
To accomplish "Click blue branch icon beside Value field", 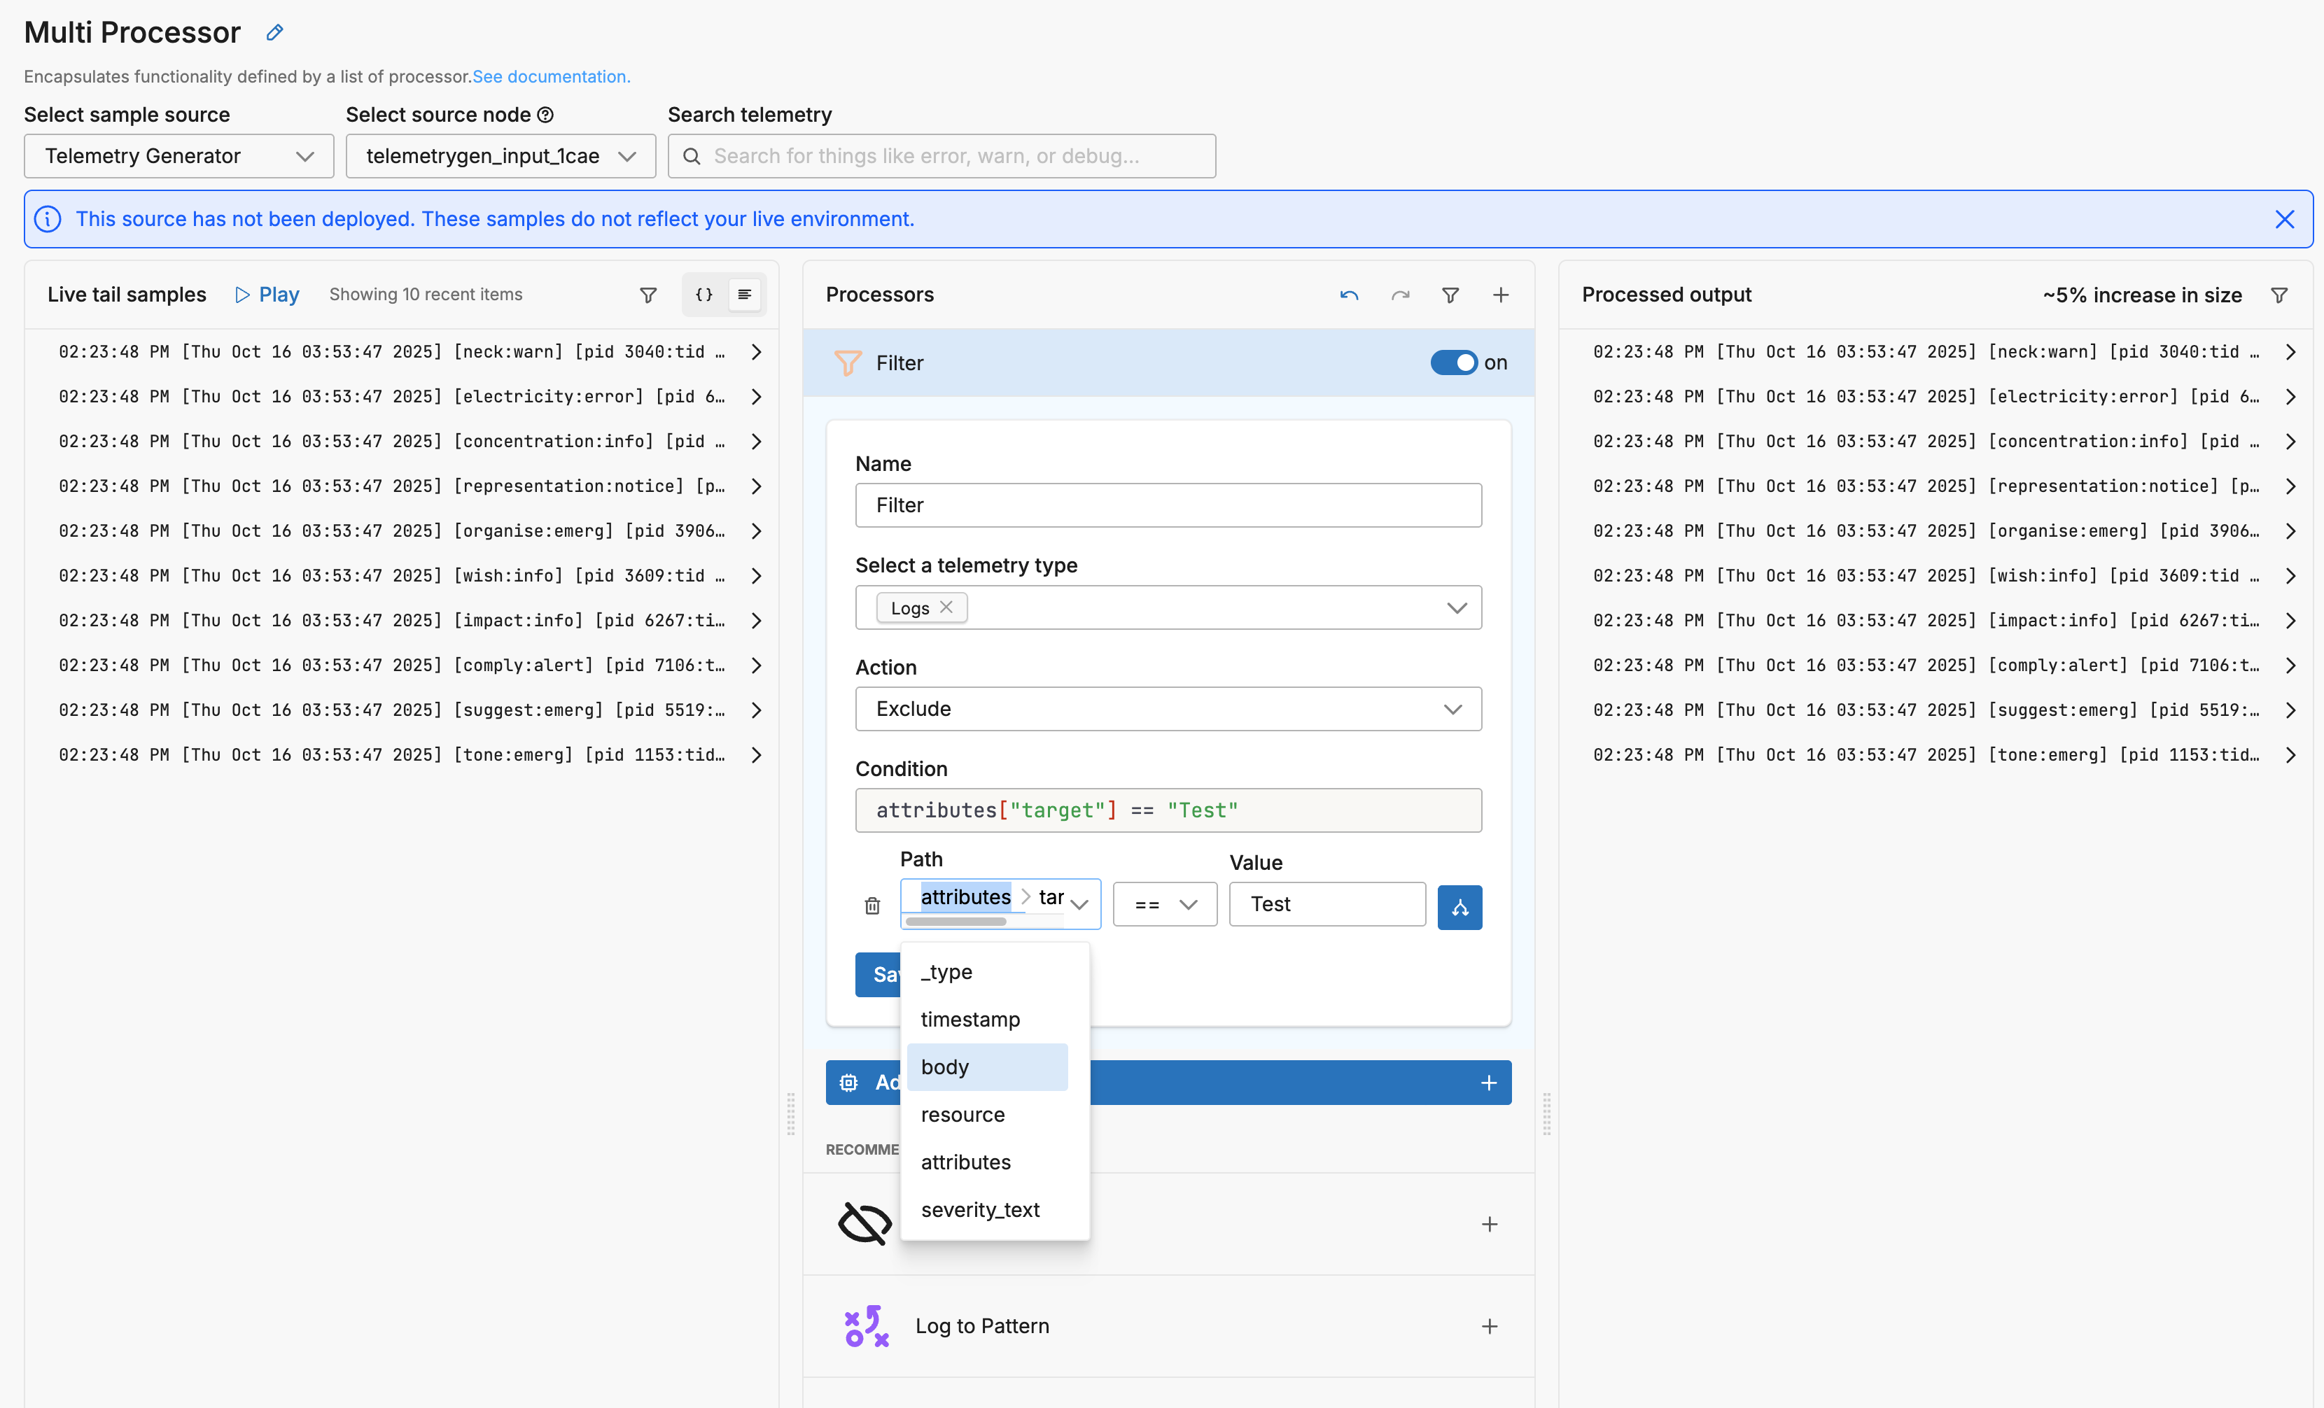I will (1459, 907).
